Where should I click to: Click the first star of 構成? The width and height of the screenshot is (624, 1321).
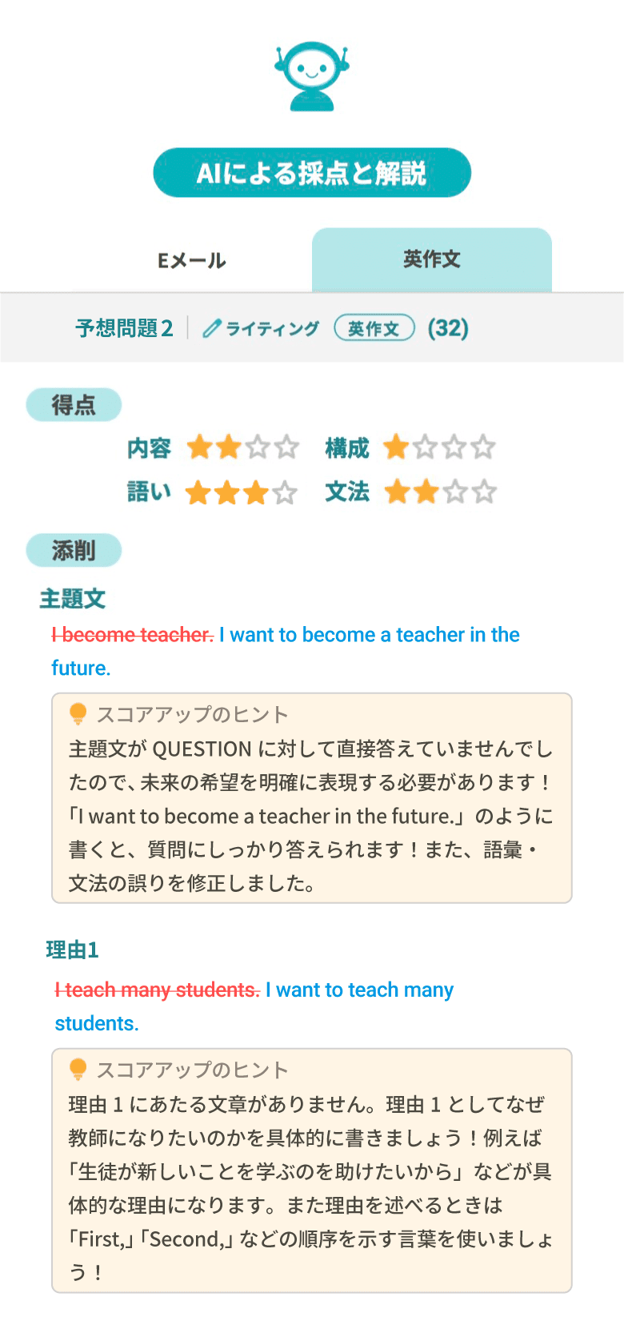tap(395, 447)
